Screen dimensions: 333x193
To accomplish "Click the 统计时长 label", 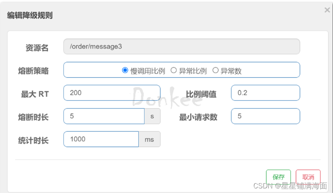I will [x=33, y=140].
